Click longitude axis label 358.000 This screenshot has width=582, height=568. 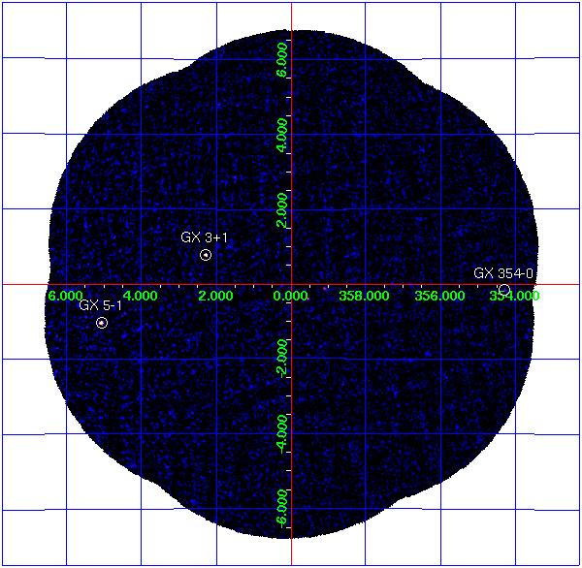(364, 296)
